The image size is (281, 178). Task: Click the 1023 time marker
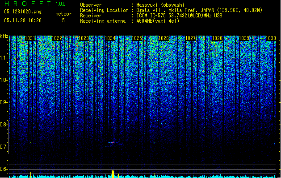[84, 38]
